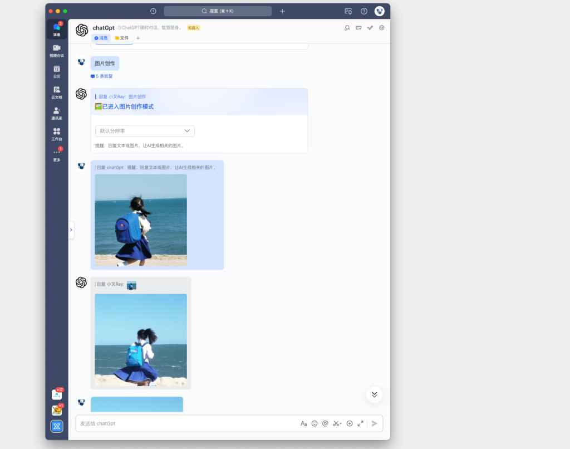Viewport: 570px width, 449px height.
Task: Open the Calendar in sidebar
Action: 57,72
